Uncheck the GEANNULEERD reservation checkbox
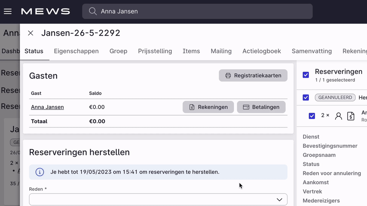The image size is (367, 206). (x=306, y=98)
